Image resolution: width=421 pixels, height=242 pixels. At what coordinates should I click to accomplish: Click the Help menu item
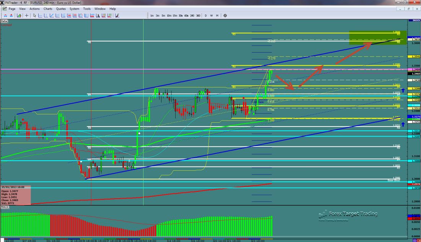[113, 8]
